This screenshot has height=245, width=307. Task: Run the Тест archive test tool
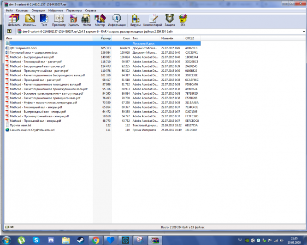coord(44,20)
